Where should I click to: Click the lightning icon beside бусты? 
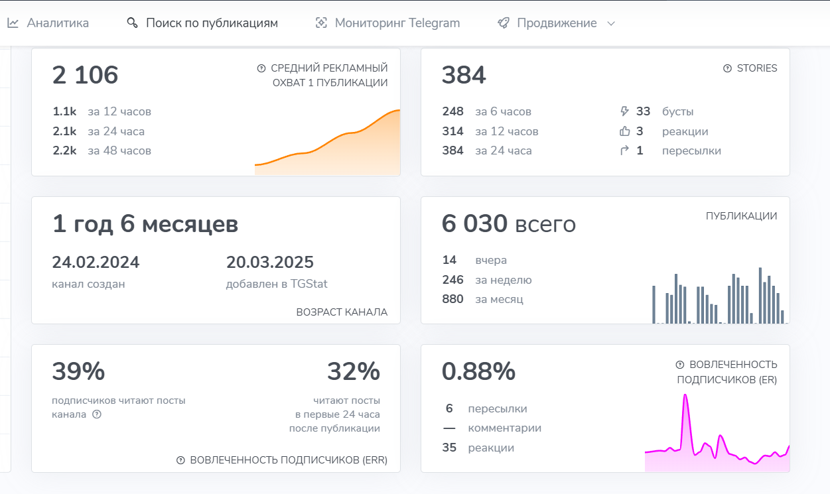(x=624, y=111)
